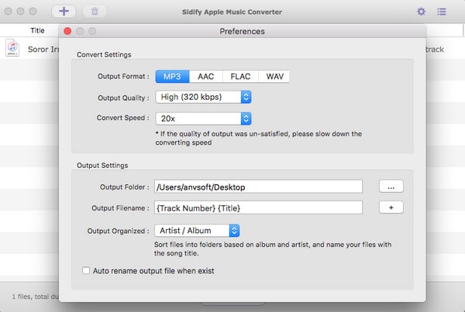Expand the Convert Speed dropdown

(203, 118)
